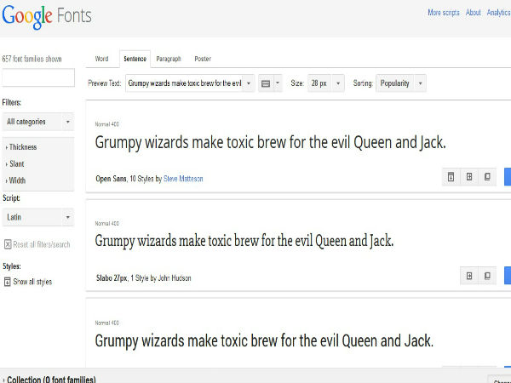Click the preview layout icon beside Preview Text
Viewport: 511px width, 383px height.
tap(266, 83)
